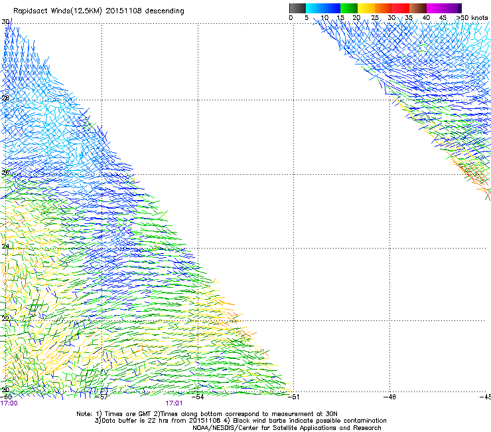
Task: Click the '10' legend scale label
Action: click(324, 18)
